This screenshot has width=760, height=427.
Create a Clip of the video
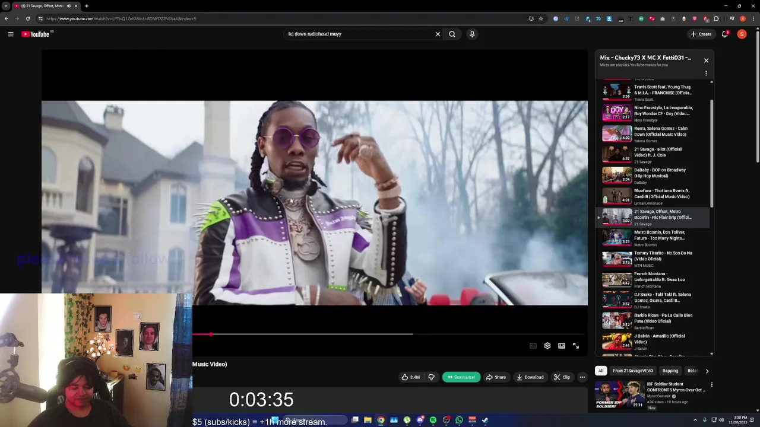click(x=562, y=377)
